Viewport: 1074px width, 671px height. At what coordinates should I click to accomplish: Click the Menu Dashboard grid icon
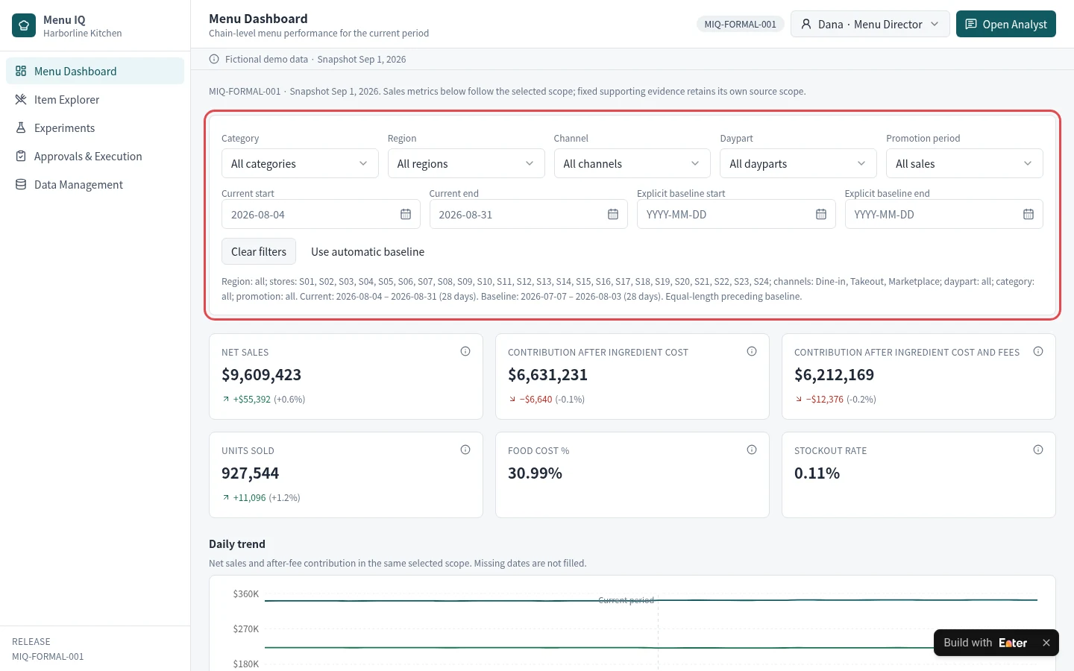coord(21,72)
